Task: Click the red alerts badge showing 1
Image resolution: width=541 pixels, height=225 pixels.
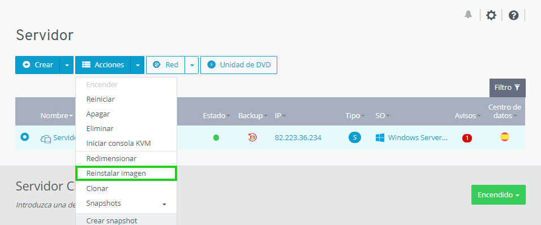Action: pos(467,138)
